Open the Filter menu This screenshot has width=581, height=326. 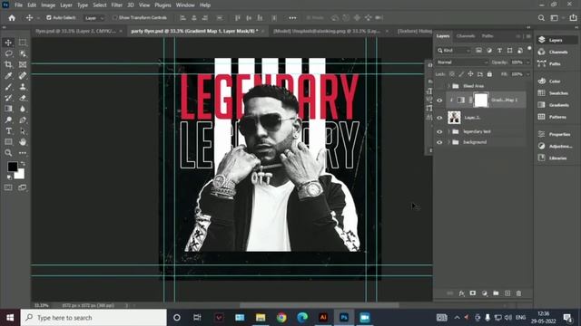(117, 5)
